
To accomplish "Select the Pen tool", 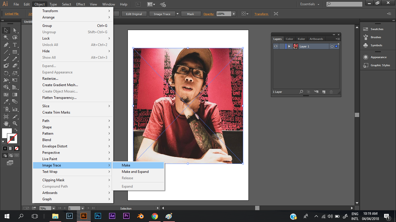I will tap(6, 45).
